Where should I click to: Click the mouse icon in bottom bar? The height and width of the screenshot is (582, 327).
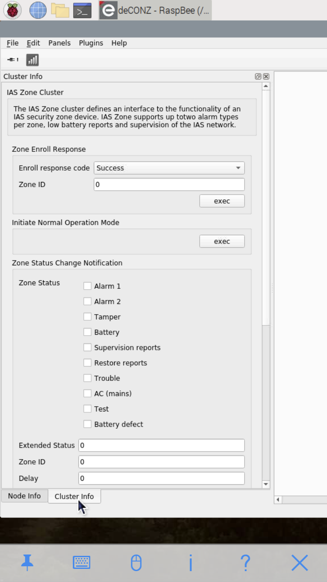[136, 562]
